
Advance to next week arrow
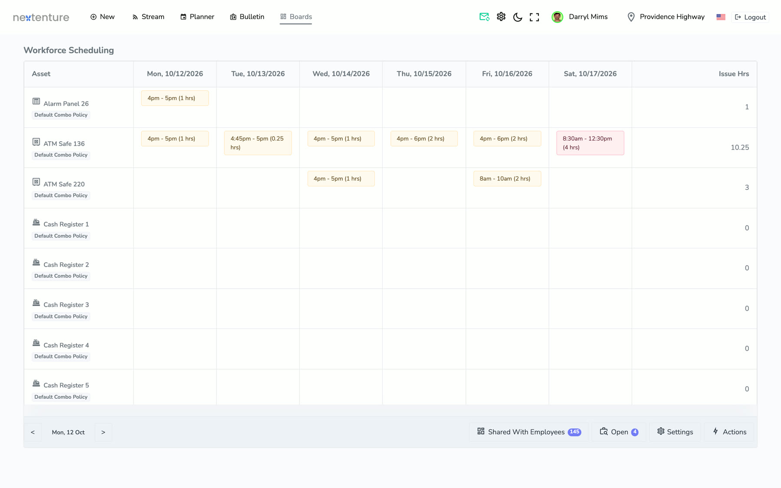[x=103, y=432]
